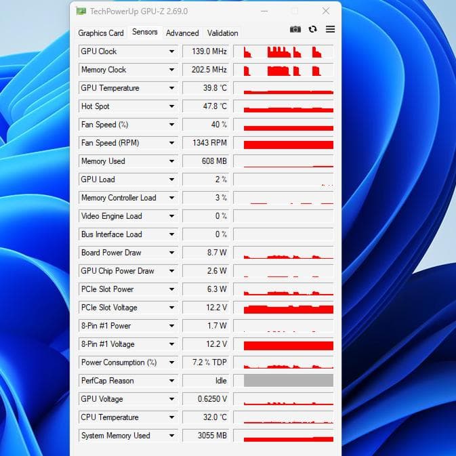Click the 7.2 % TDP power value
456x456 pixels.
[205, 363]
